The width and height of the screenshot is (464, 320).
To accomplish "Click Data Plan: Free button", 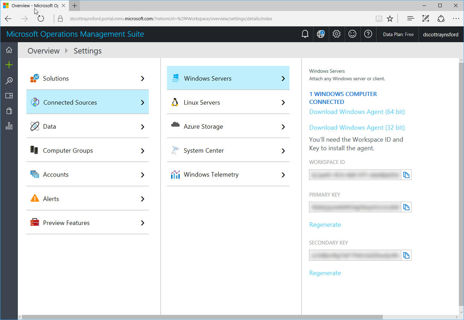I will tap(398, 34).
